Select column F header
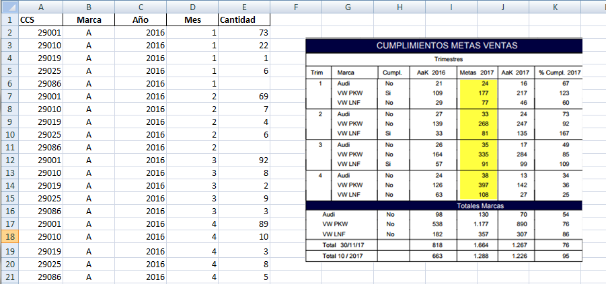 click(x=296, y=6)
